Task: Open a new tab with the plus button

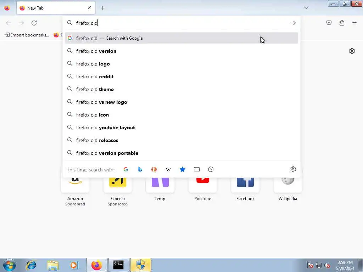Action: point(102,8)
